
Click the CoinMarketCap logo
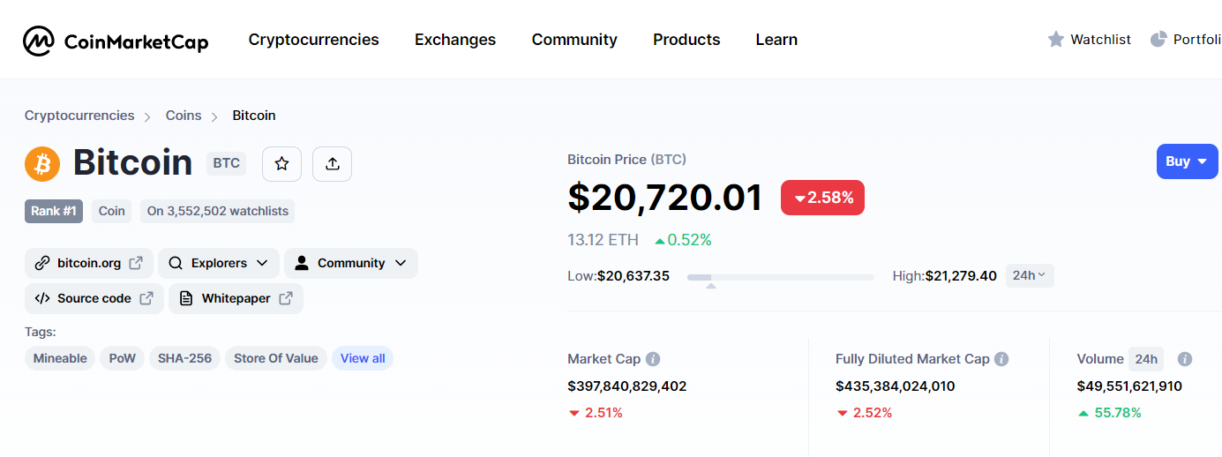(x=116, y=40)
